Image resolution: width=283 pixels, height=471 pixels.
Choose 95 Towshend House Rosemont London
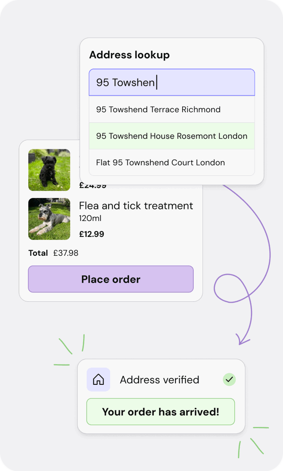172,136
